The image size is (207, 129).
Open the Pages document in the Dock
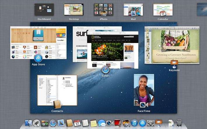coord(171,123)
